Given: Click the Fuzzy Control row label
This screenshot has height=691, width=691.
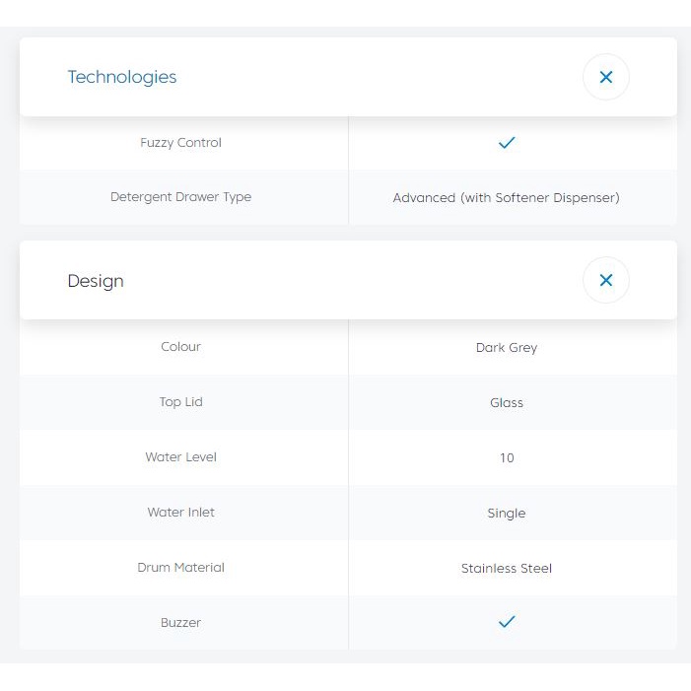Looking at the screenshot, I should coord(180,143).
